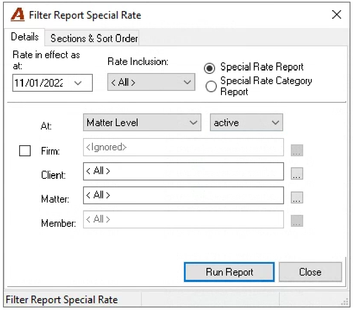Click the Run Report button
Image resolution: width=353 pixels, height=310 pixels.
coord(229,272)
